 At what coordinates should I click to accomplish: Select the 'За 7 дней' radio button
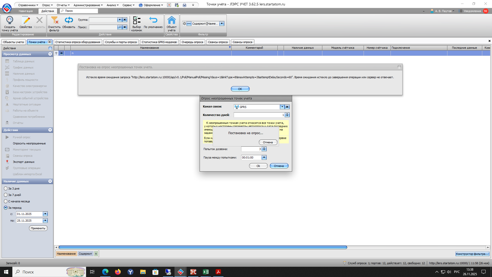point(6,195)
